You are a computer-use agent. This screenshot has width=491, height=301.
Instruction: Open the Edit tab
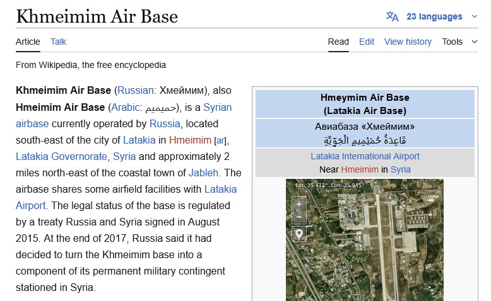coord(367,42)
